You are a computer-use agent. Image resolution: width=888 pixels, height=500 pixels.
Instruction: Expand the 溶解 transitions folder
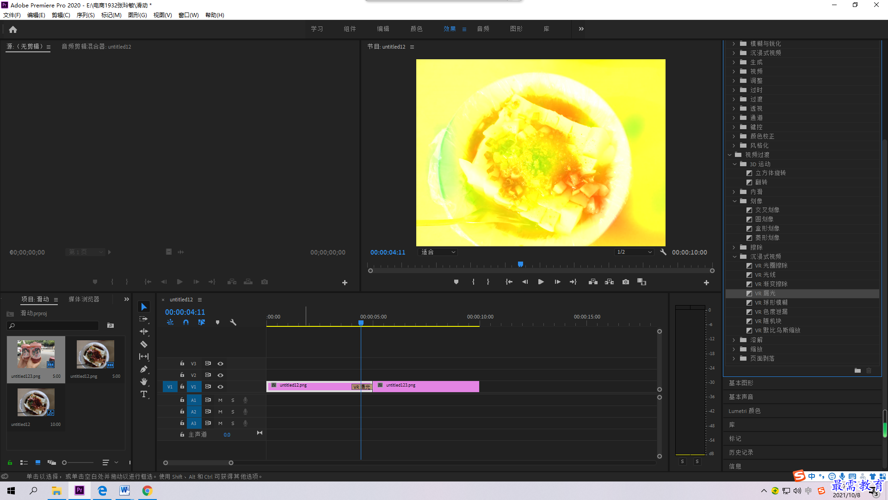pyautogui.click(x=734, y=340)
